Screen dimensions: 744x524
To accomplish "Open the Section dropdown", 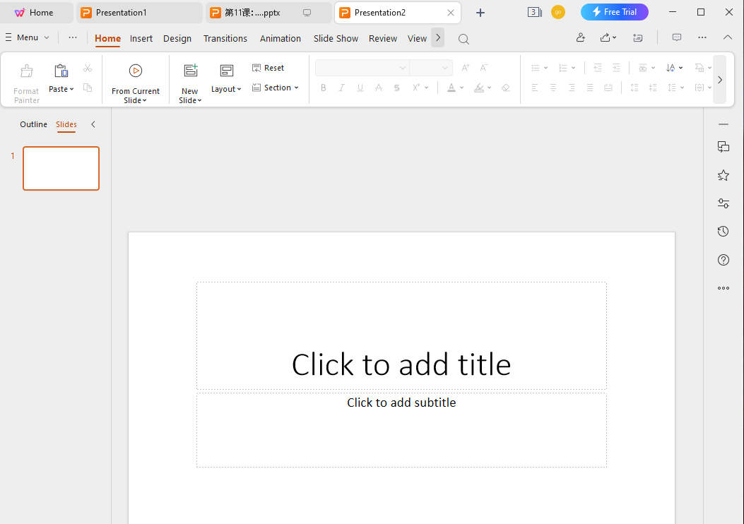I will click(x=276, y=88).
